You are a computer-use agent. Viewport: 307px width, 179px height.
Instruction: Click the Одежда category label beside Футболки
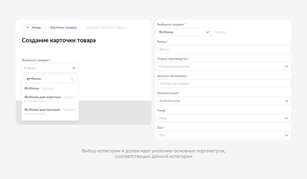(220, 32)
